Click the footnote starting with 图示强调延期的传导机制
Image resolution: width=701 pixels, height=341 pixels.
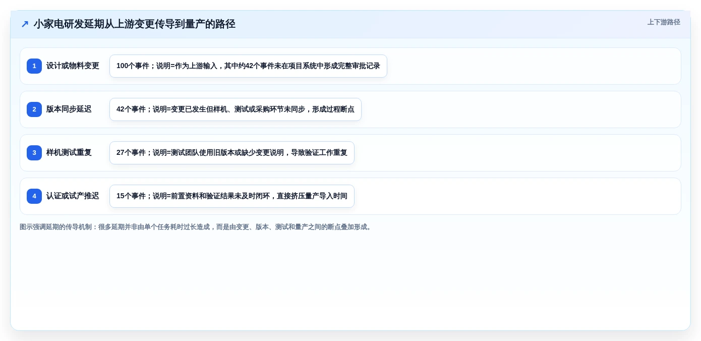click(x=197, y=227)
